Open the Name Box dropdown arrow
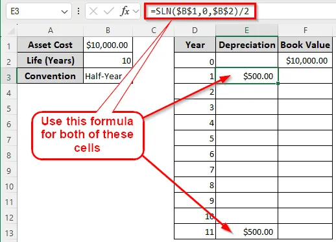The height and width of the screenshot is (242, 336). pos(64,12)
